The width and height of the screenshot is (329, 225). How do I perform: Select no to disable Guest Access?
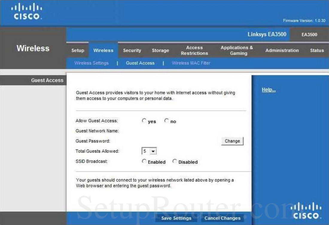click(166, 120)
